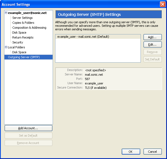167x159 pixels.
Task: Click the Add... SMTP server button
Action: [x=153, y=37]
